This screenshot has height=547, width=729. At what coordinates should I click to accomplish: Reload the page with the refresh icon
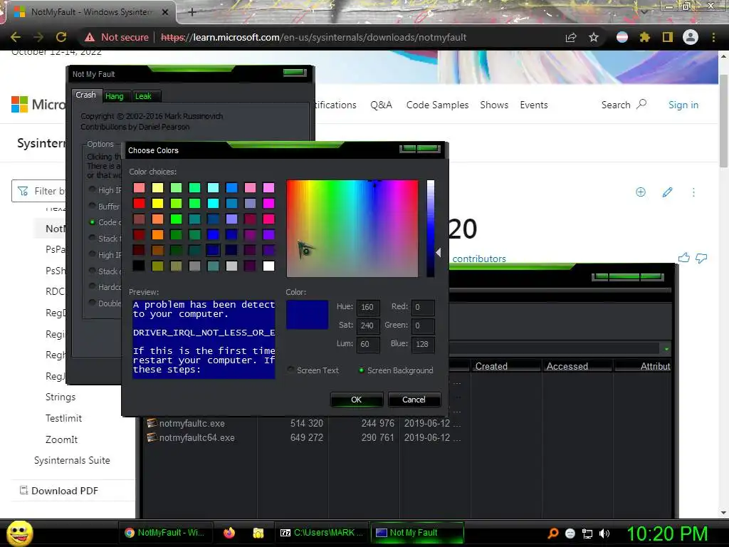click(61, 37)
